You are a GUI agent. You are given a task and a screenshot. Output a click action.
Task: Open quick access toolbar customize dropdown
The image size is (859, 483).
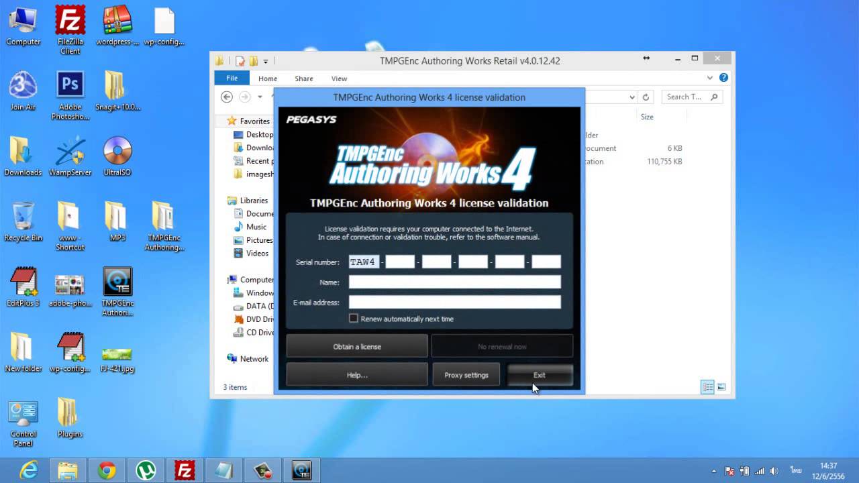266,61
